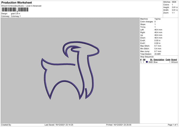Click the Machine value Tajima
This screenshot has width=179, height=127.
(x=158, y=19)
